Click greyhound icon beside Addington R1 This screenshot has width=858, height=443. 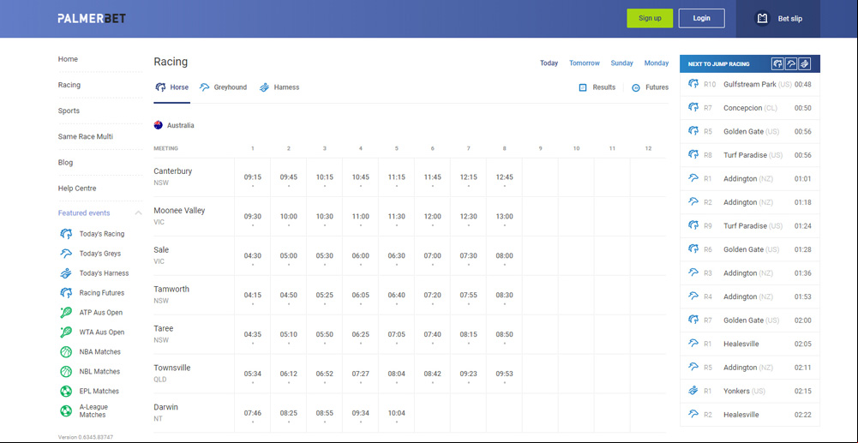693,178
